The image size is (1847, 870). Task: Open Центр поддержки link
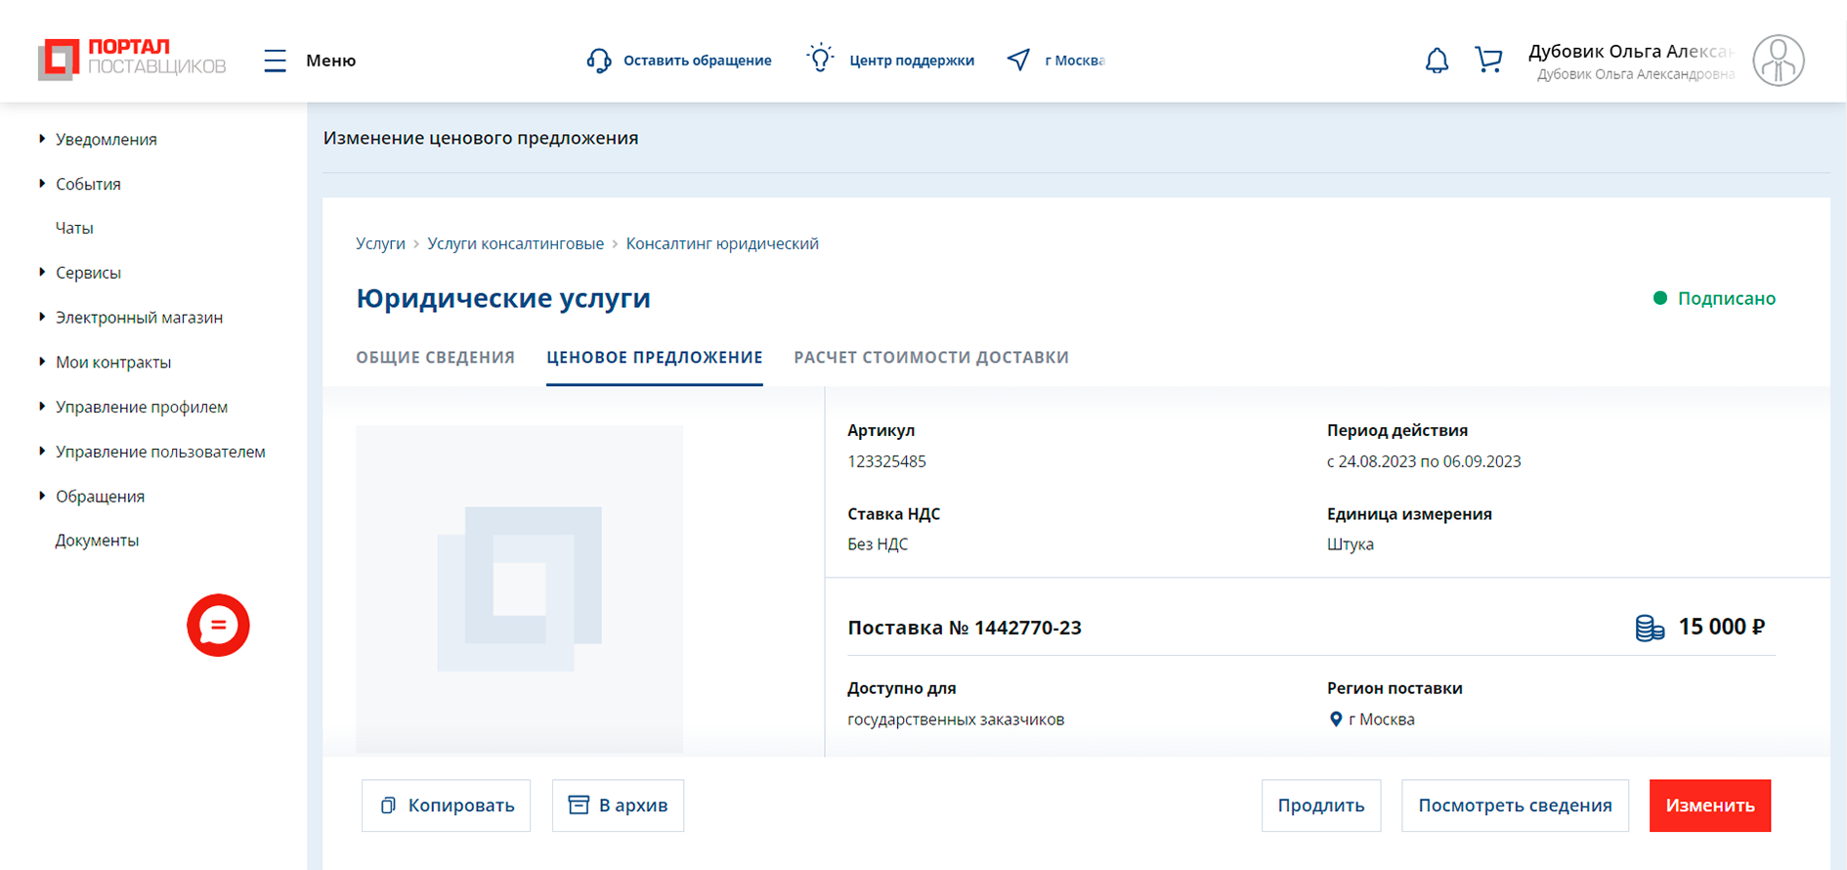point(912,61)
